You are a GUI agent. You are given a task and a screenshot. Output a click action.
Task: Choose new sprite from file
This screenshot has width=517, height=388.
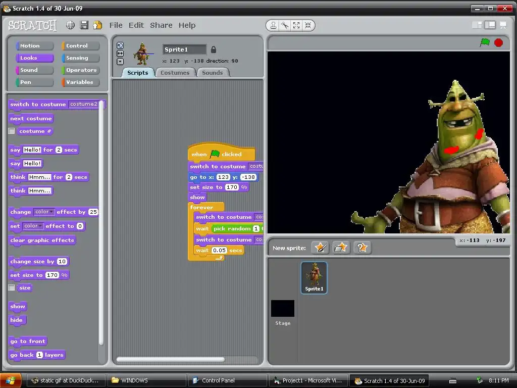coord(341,248)
